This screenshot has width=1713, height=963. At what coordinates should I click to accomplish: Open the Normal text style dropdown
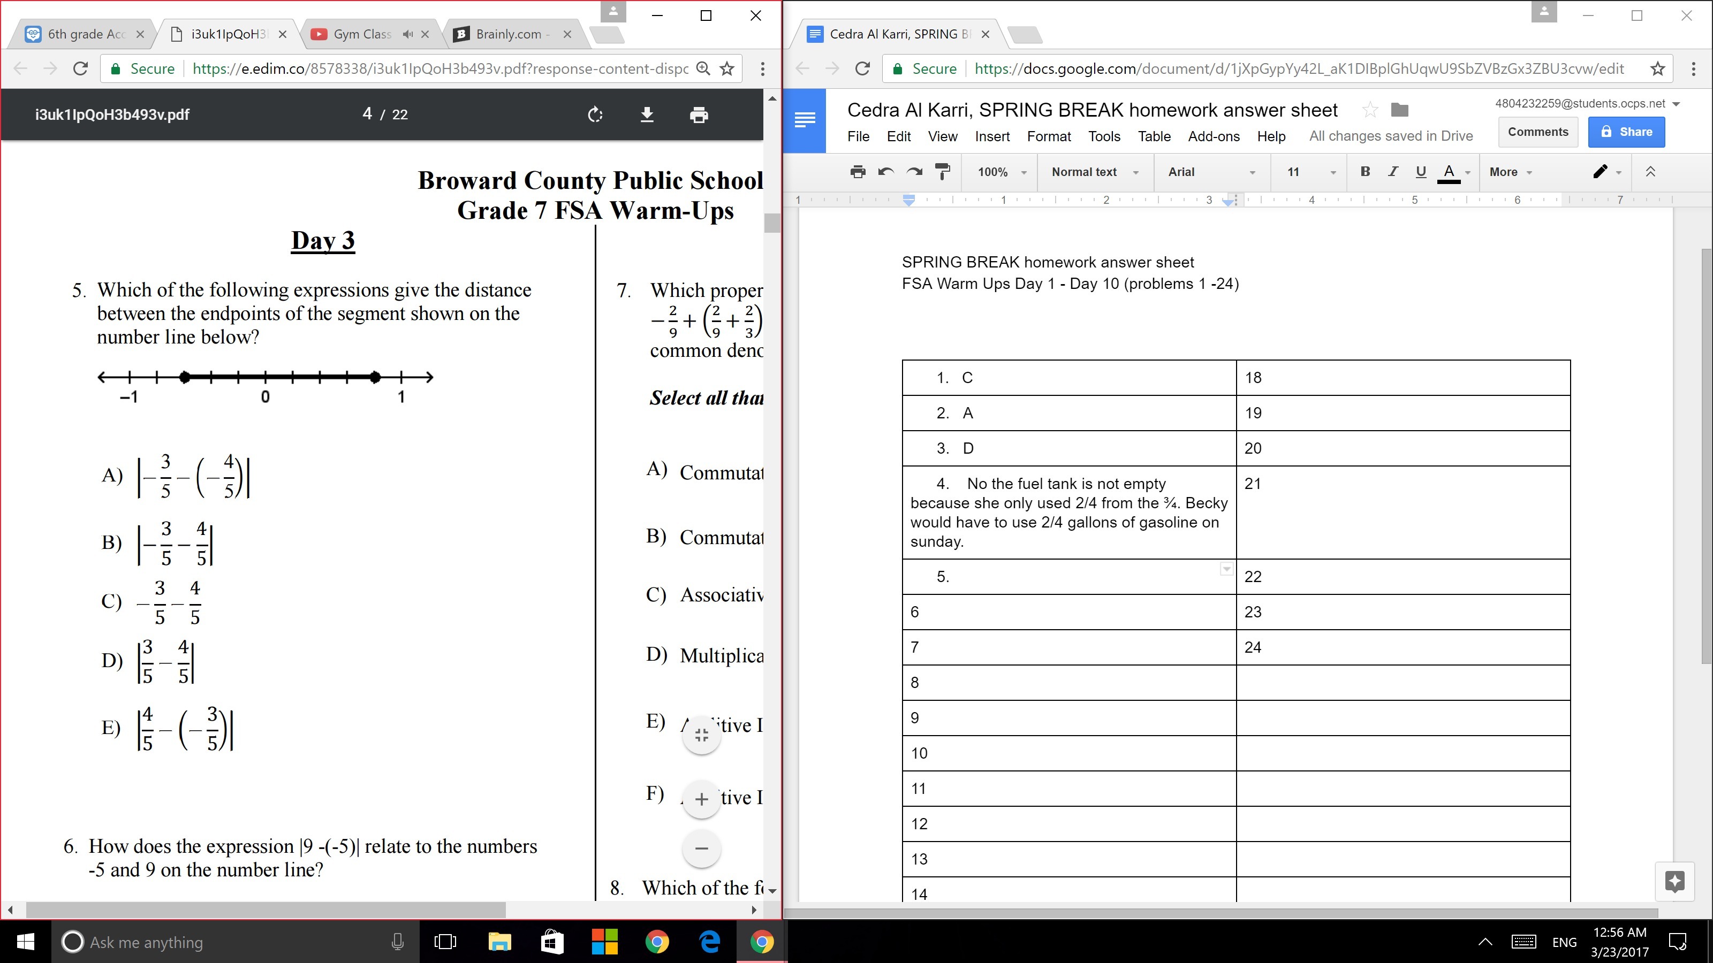point(1095,172)
